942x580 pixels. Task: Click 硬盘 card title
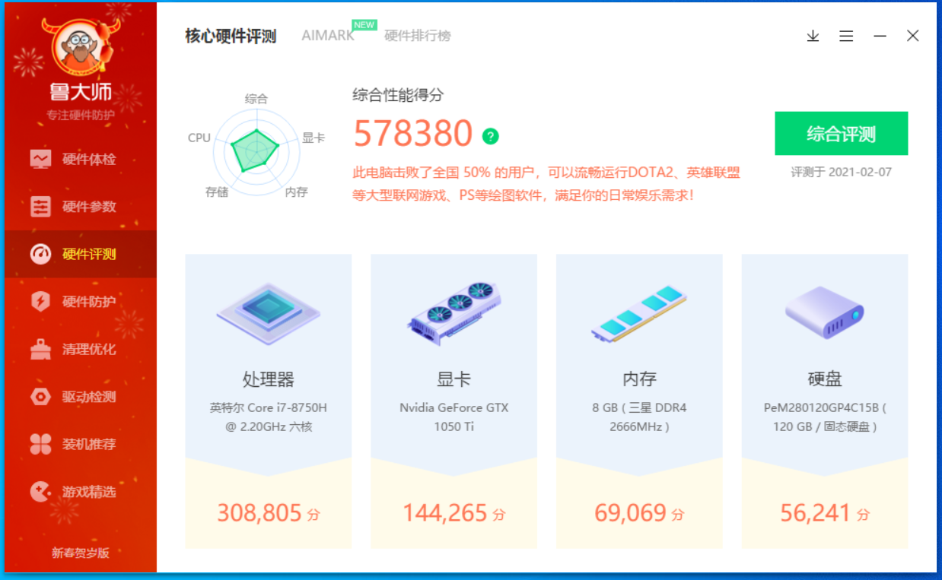825,379
